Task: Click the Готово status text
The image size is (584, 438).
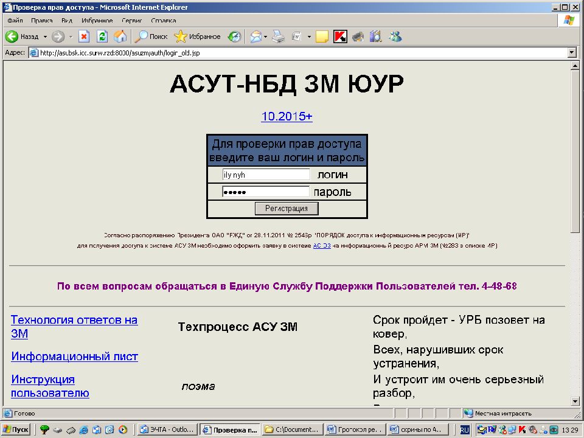Action: click(x=24, y=413)
